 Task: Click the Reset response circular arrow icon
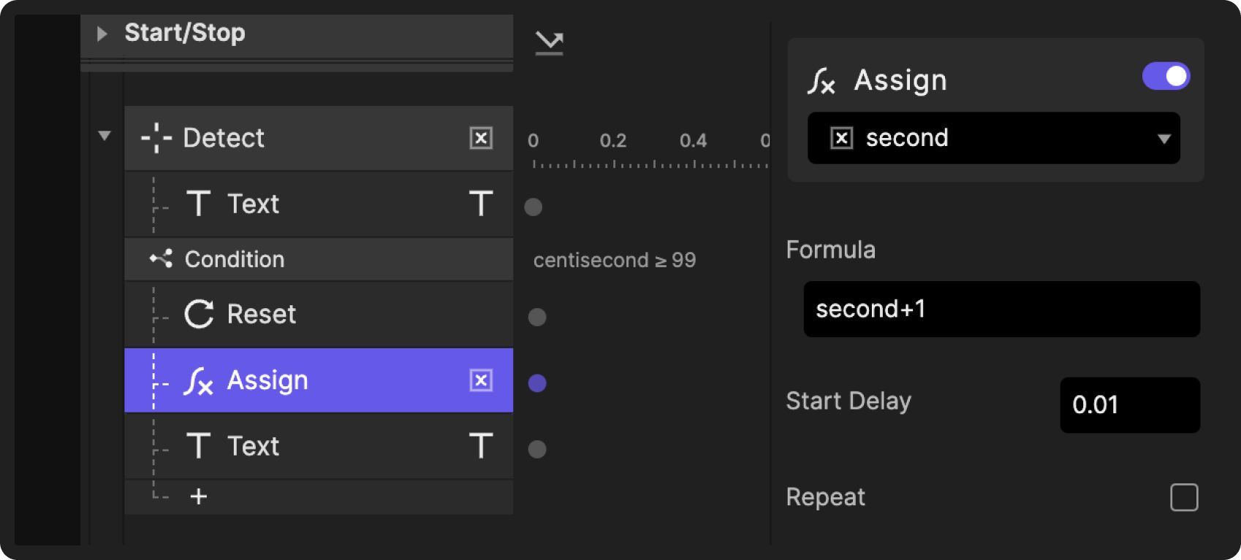click(x=199, y=314)
